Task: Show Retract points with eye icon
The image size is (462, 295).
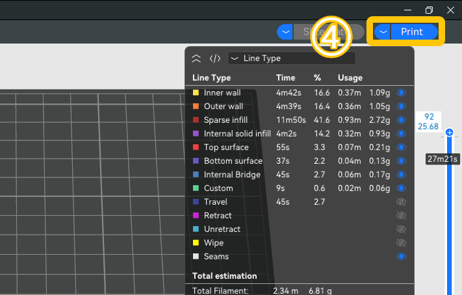Action: (402, 216)
